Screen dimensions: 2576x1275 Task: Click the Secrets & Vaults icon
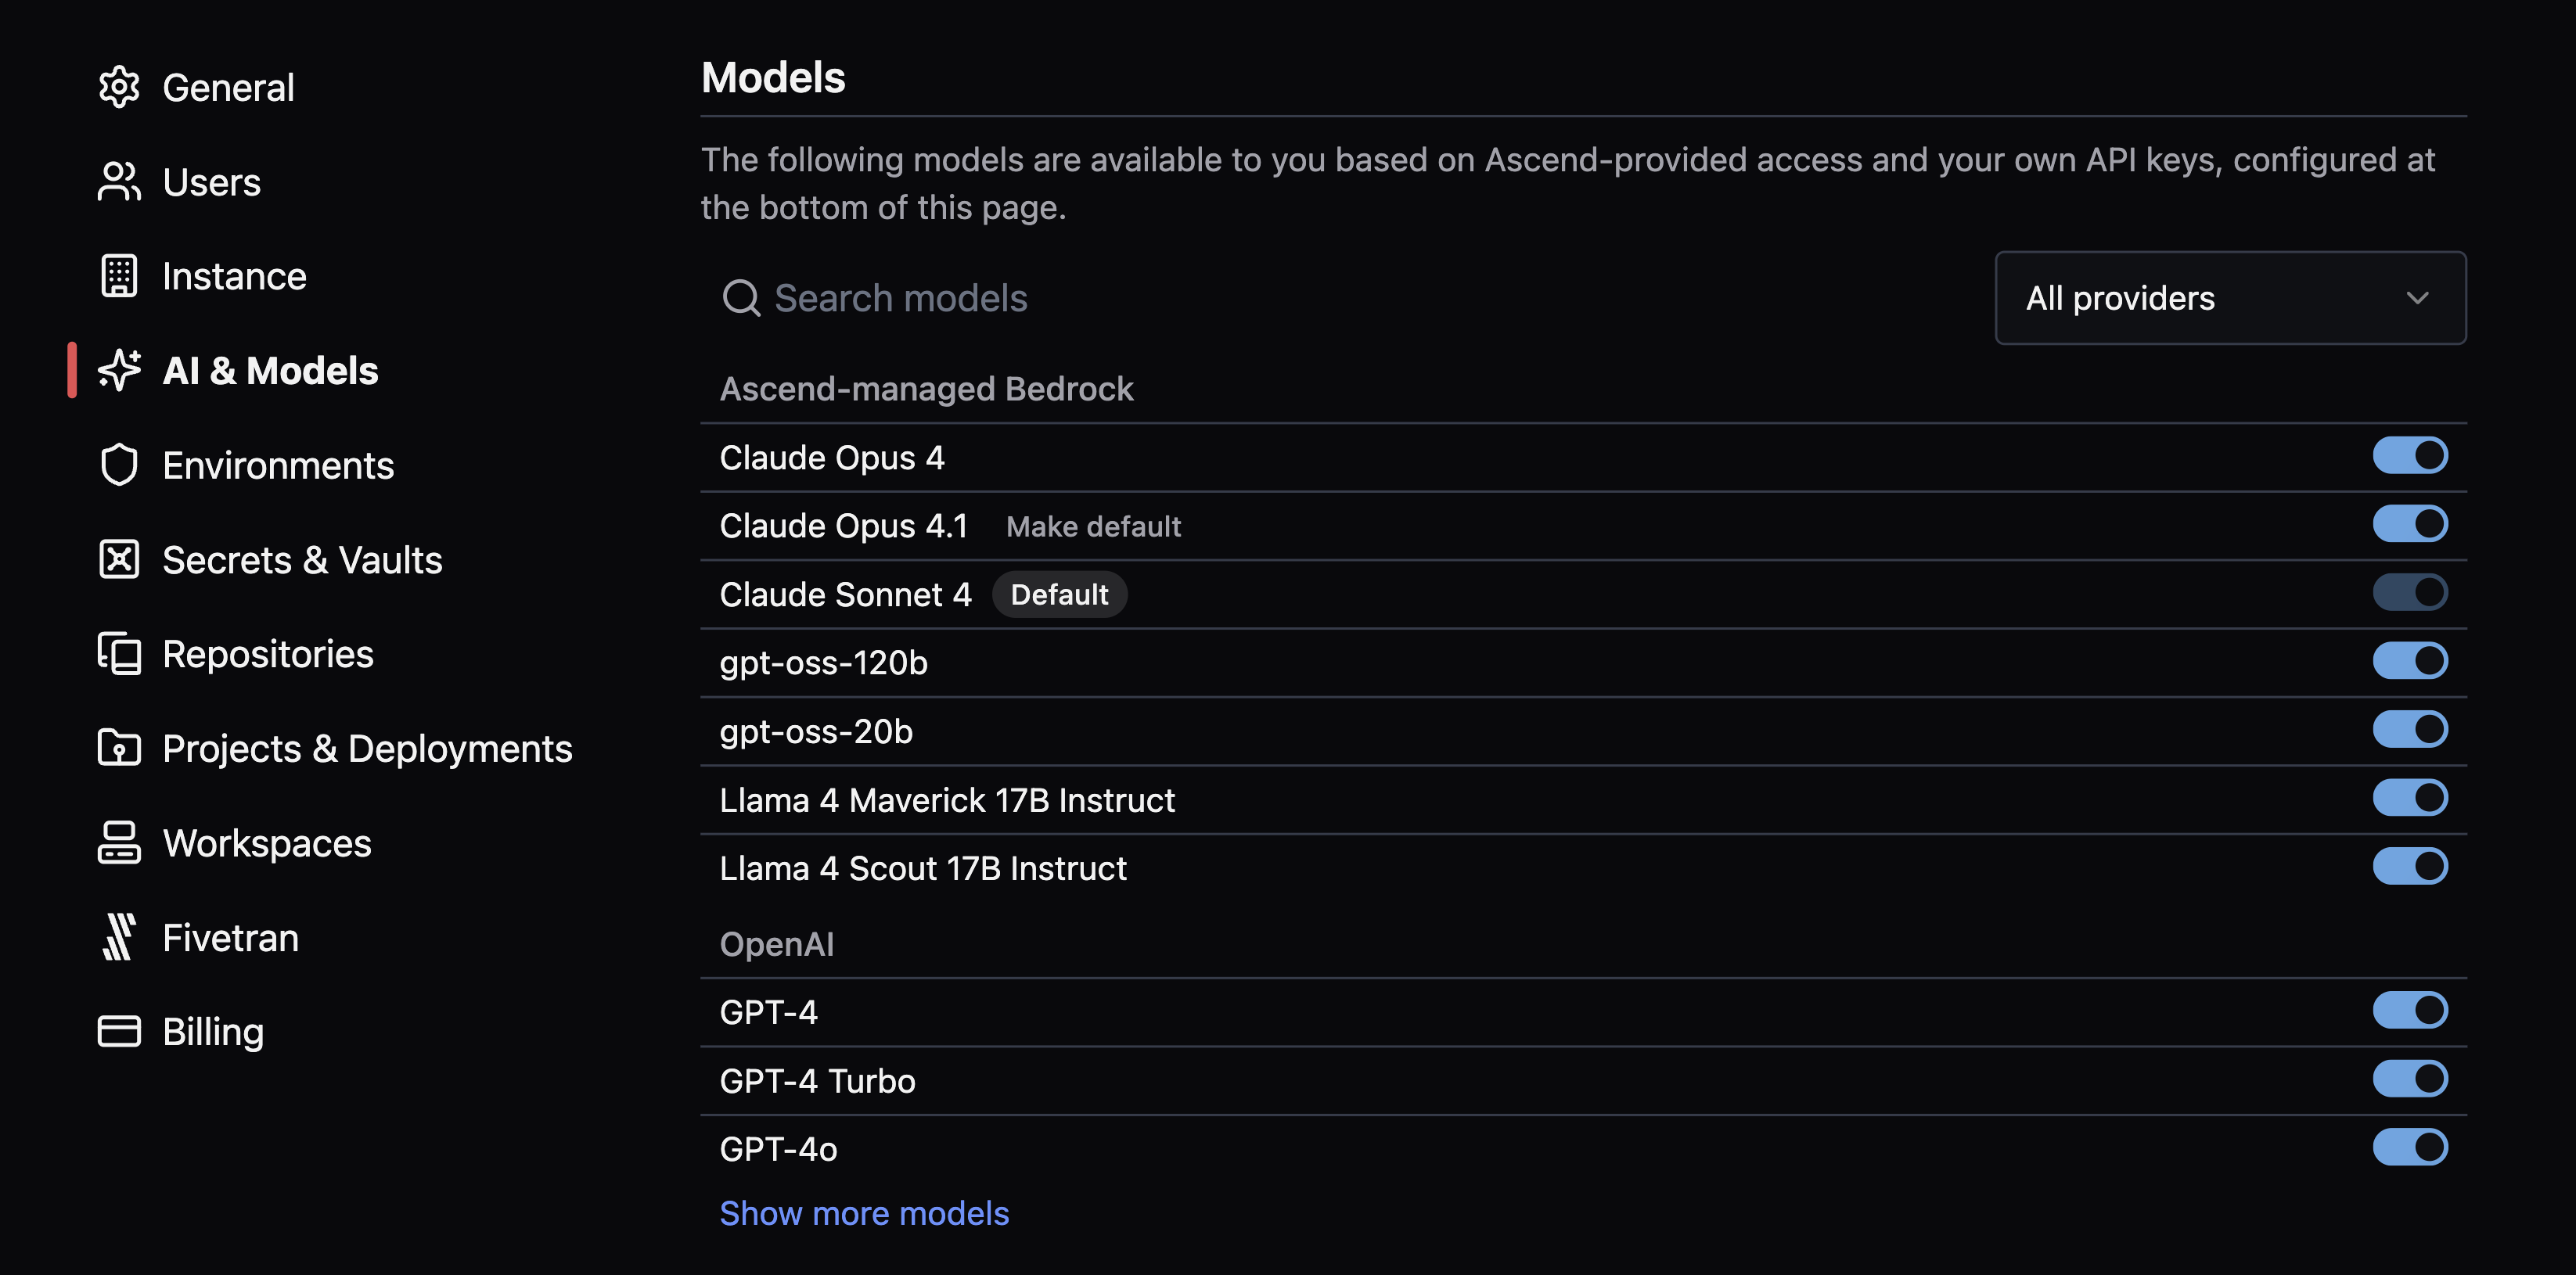click(119, 560)
